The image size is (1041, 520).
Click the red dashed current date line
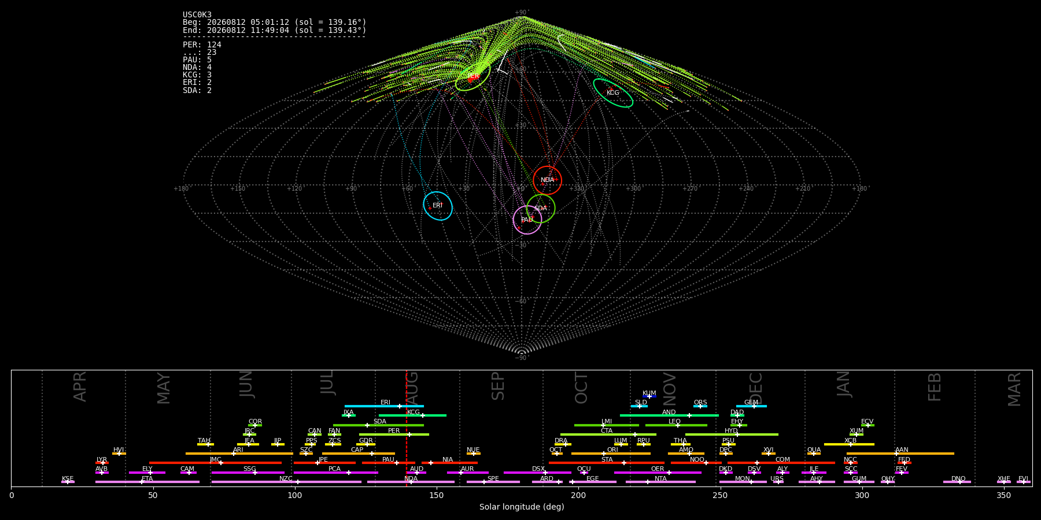[x=406, y=428]
